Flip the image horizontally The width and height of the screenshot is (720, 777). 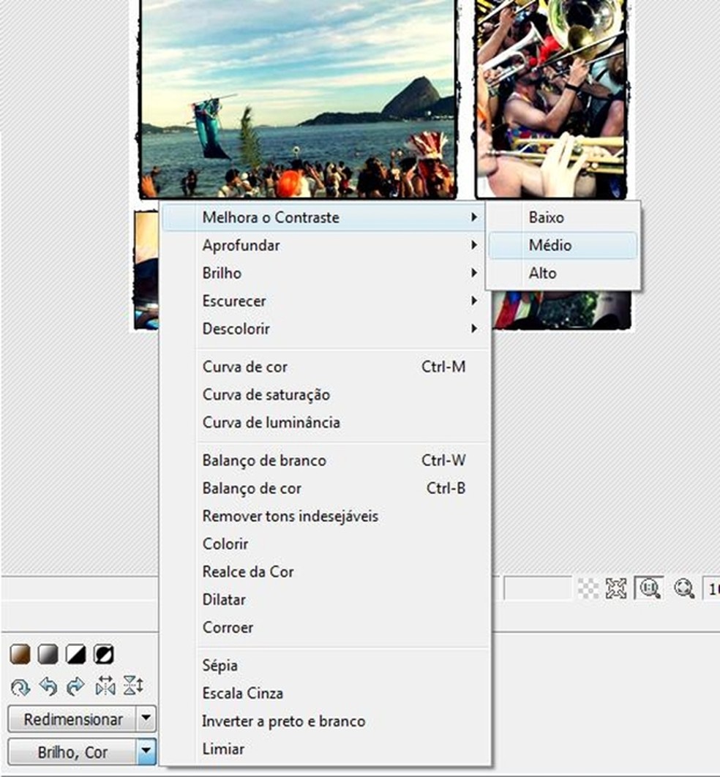pos(105,687)
